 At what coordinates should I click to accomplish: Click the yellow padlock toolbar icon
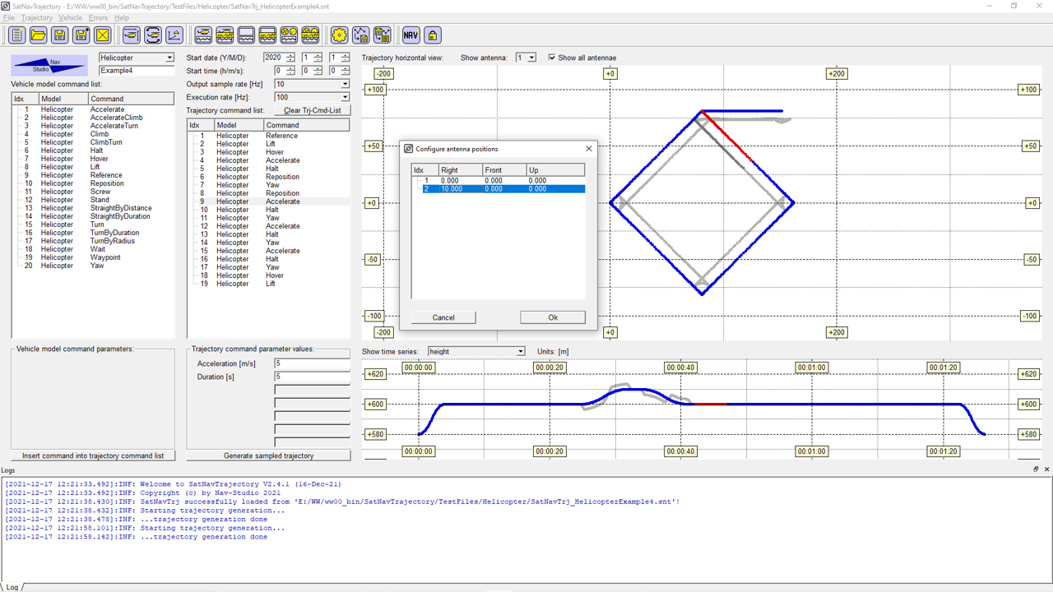point(432,35)
